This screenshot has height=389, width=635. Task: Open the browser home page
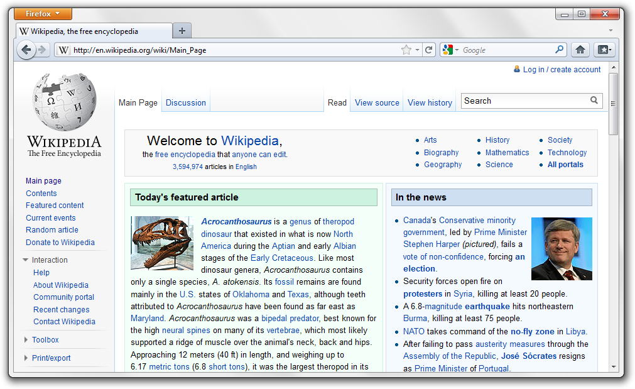tap(580, 50)
